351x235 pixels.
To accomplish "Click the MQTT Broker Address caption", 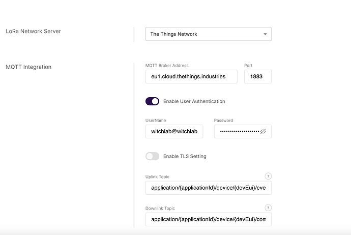I will [167, 66].
